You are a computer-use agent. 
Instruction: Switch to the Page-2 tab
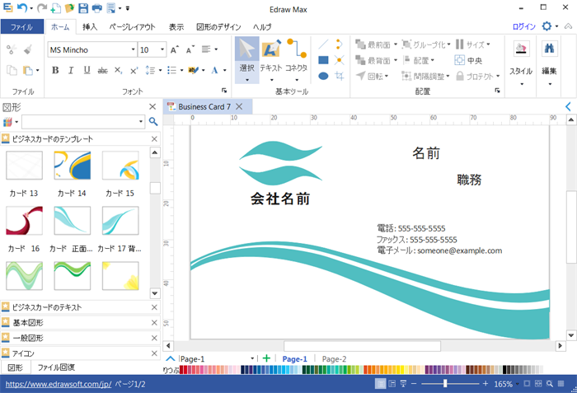click(334, 359)
